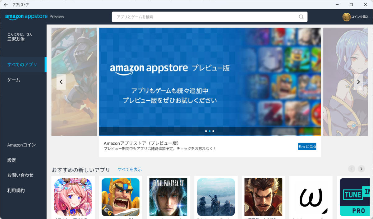Click the grayed left arrow above the app row
This screenshot has height=219, width=373.
pyautogui.click(x=352, y=169)
